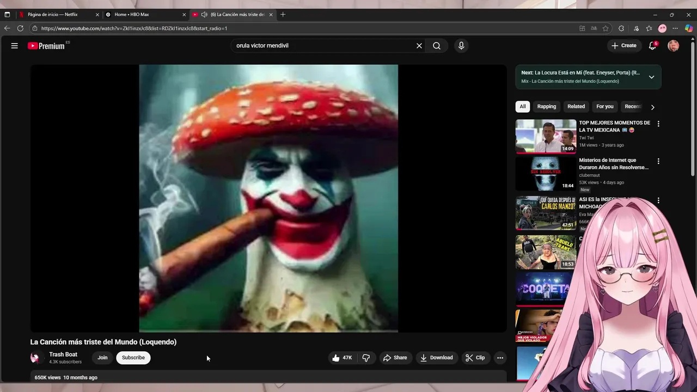Reload the page with refresh icon
The image size is (697, 392).
(20, 28)
